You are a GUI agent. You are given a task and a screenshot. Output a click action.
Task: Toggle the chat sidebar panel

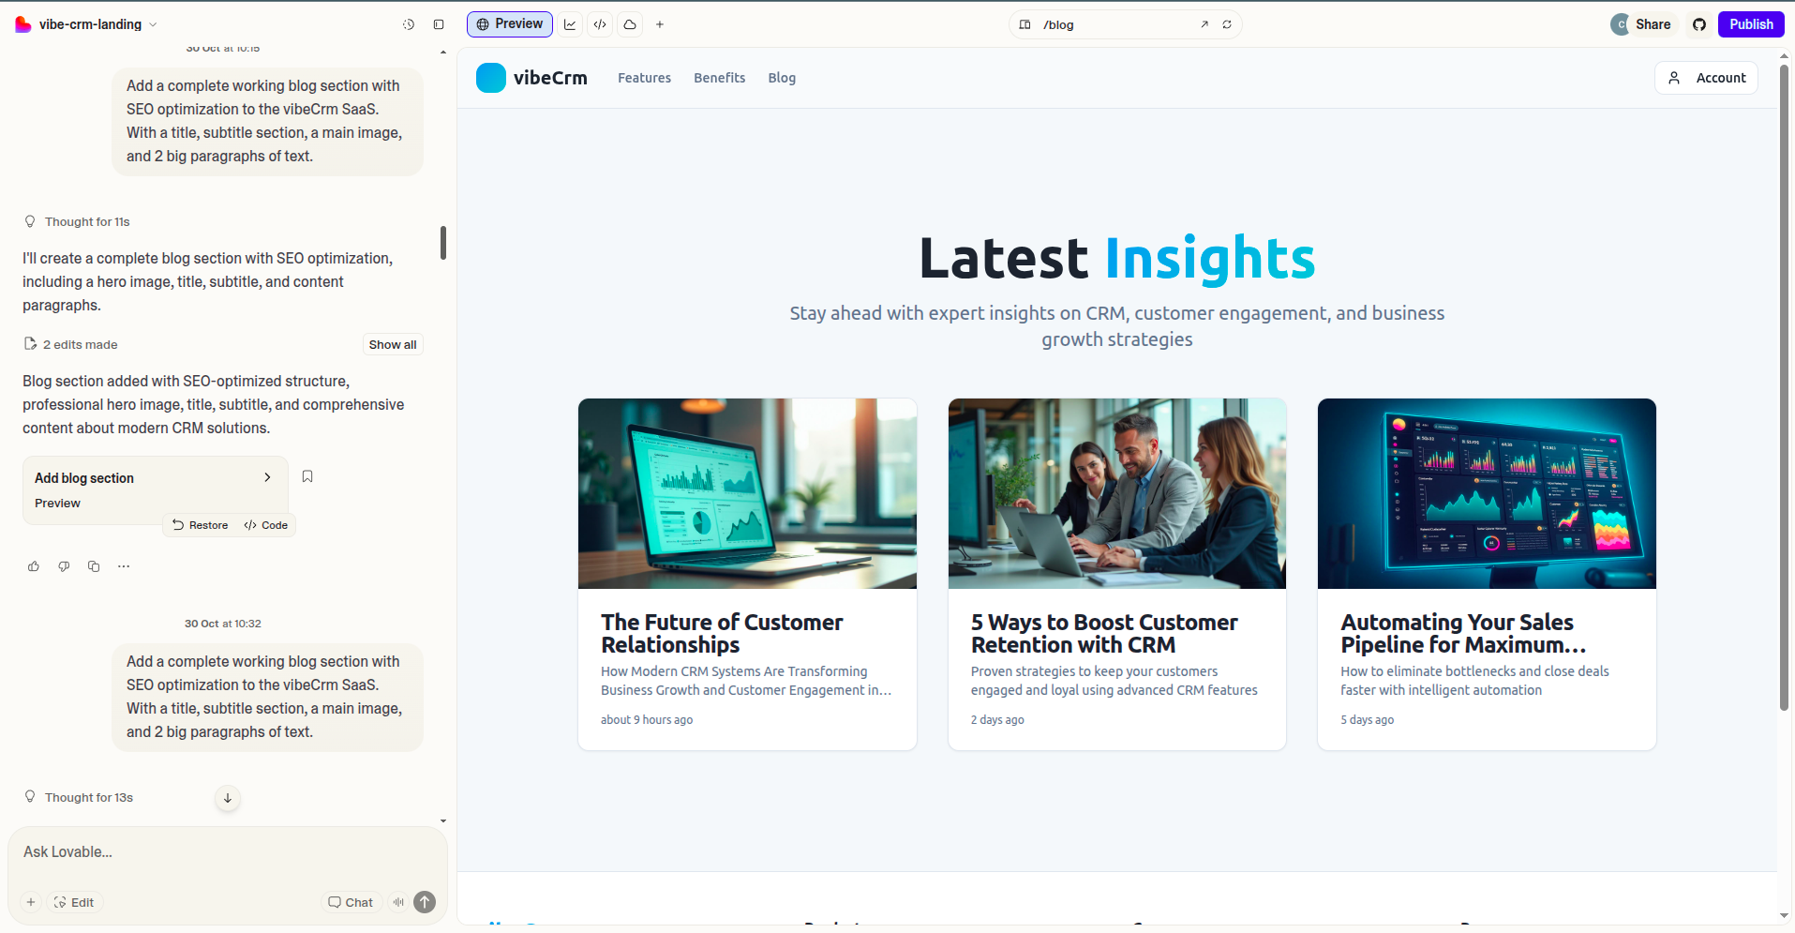coord(439,24)
